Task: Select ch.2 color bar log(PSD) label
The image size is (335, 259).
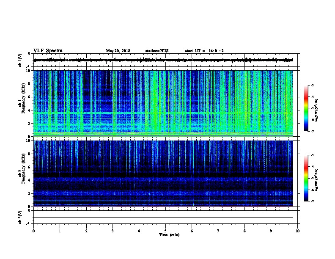Action: (x=317, y=180)
